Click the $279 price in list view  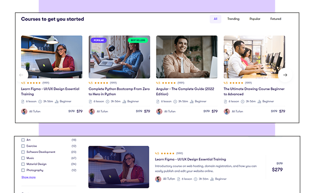277,169
